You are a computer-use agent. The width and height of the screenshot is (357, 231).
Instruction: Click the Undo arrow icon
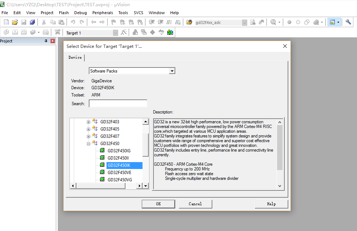(x=73, y=22)
